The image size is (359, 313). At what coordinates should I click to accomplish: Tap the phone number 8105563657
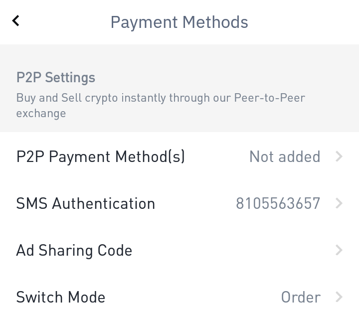click(278, 203)
